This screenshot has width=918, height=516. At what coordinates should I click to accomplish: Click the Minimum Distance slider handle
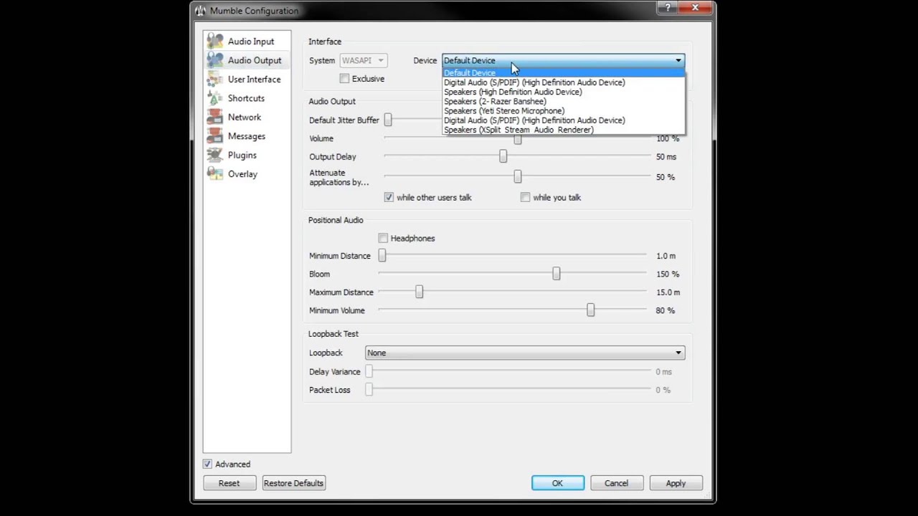coord(382,255)
